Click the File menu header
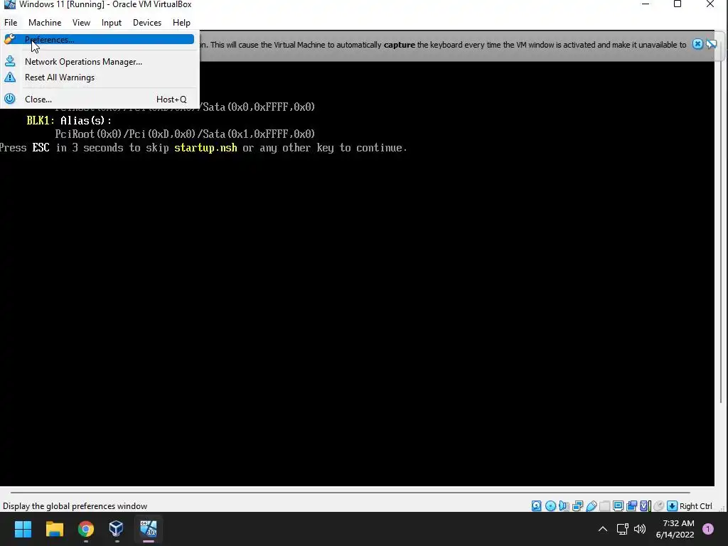728x546 pixels. pyautogui.click(x=11, y=22)
